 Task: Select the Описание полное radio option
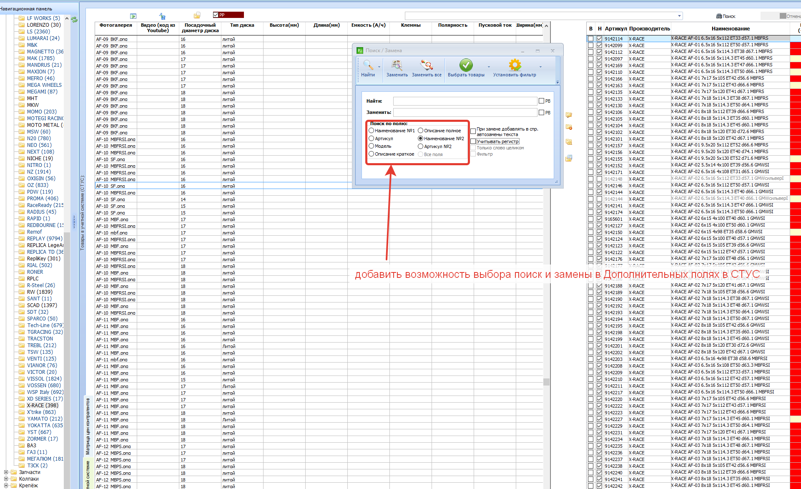tap(420, 131)
